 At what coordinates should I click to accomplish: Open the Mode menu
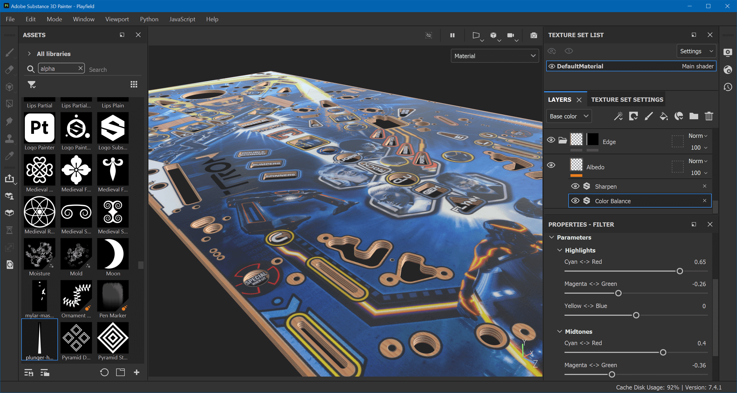(54, 19)
